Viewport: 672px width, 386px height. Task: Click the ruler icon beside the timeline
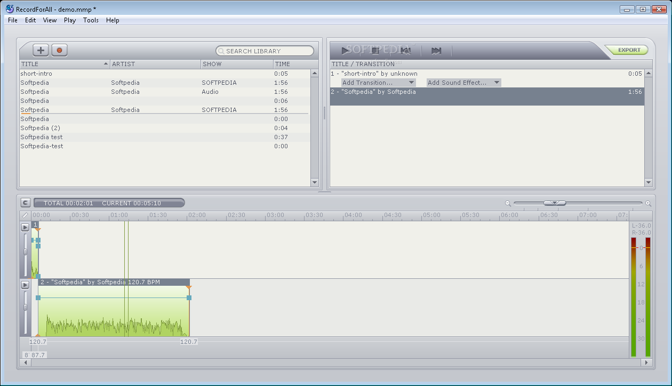pyautogui.click(x=25, y=215)
